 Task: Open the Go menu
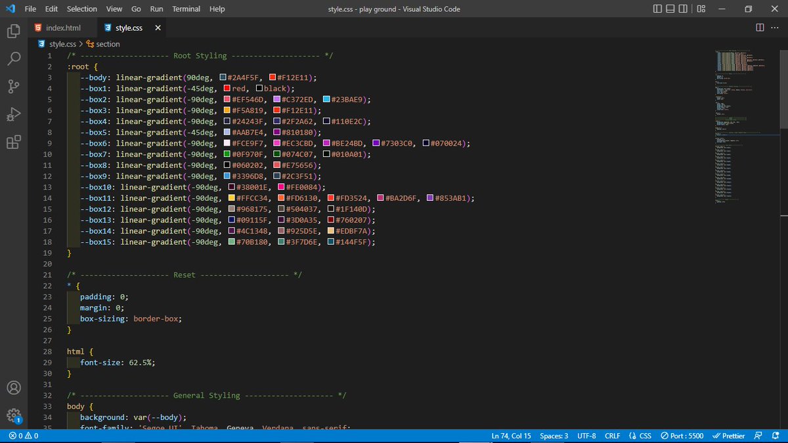point(136,9)
